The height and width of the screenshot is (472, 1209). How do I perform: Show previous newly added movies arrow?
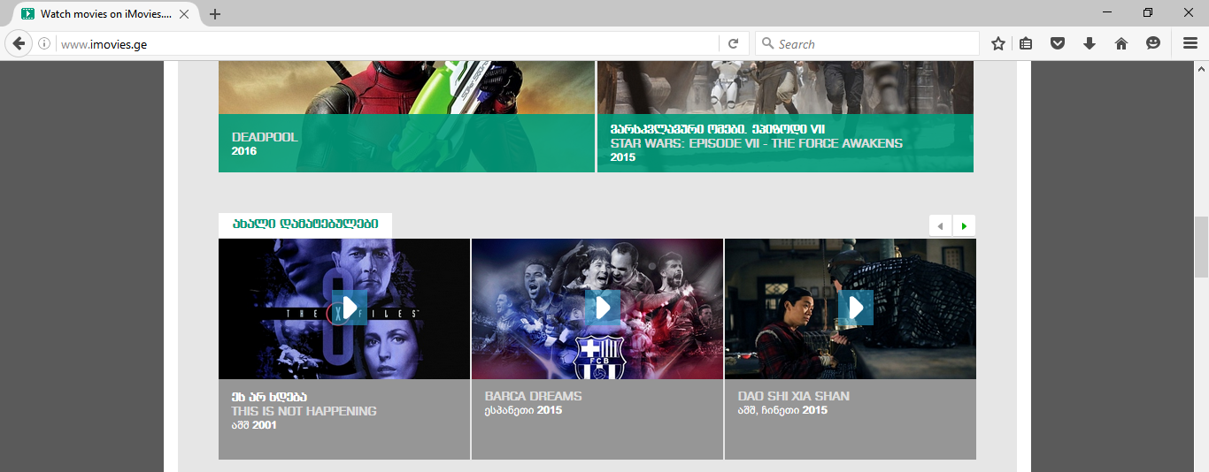(940, 225)
